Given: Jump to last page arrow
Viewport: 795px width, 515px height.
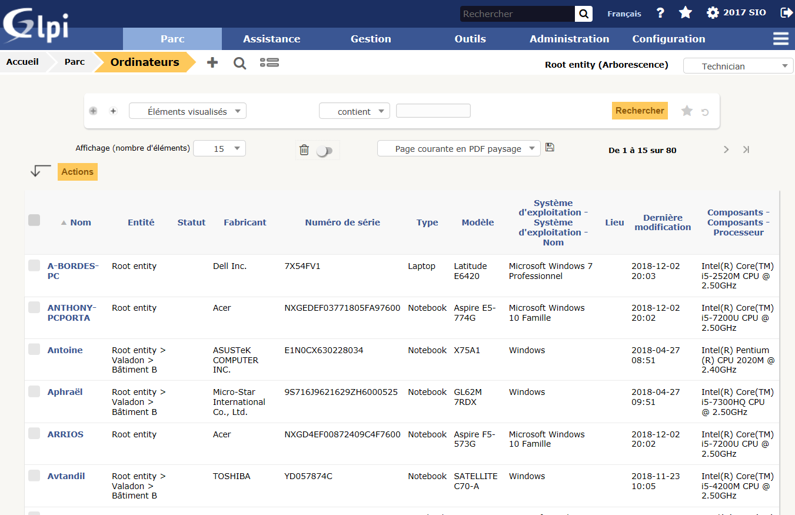Looking at the screenshot, I should [x=746, y=149].
